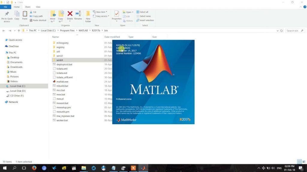Open taskbar search magnifier
Screen dimensions: 307x172
pos(14,168)
